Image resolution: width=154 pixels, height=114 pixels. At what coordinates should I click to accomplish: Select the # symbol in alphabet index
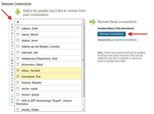coord(12,102)
